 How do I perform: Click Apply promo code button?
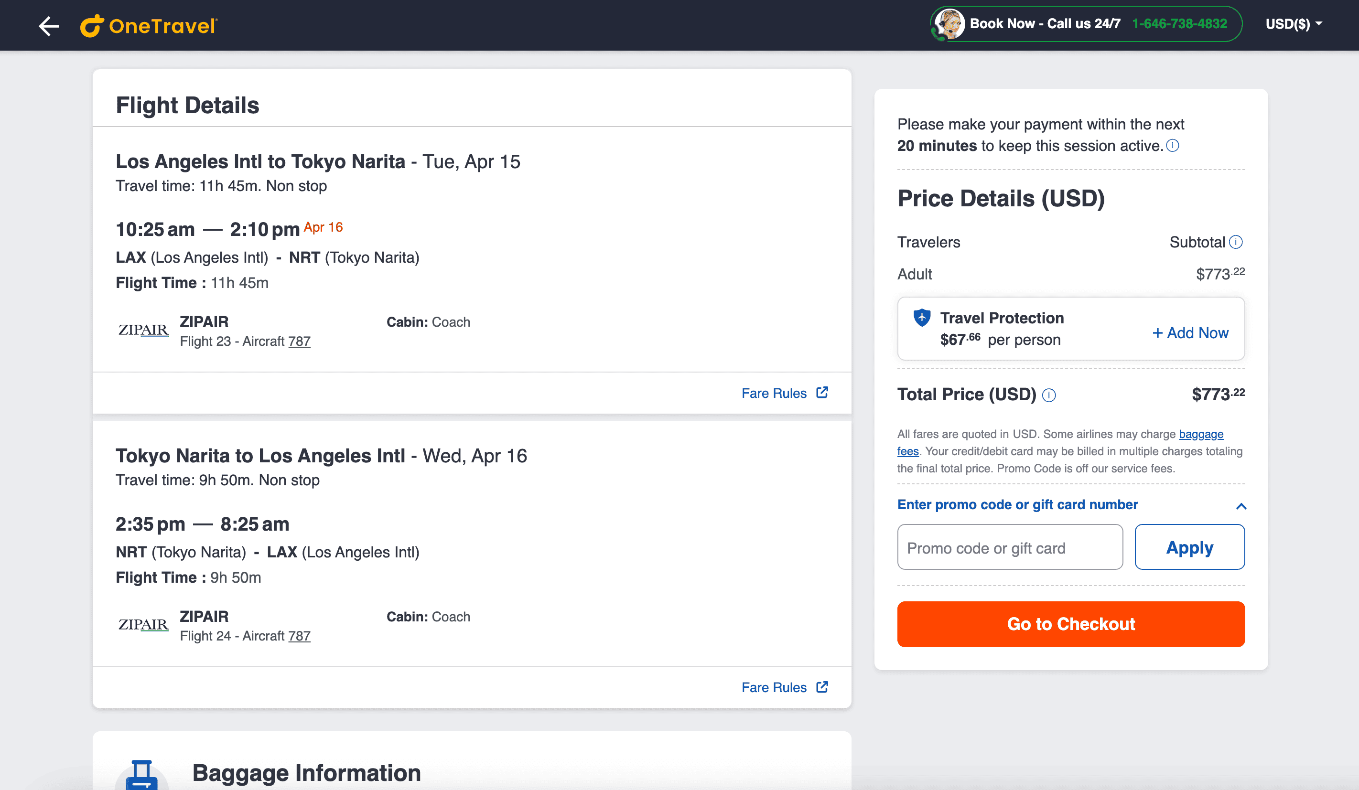1189,547
